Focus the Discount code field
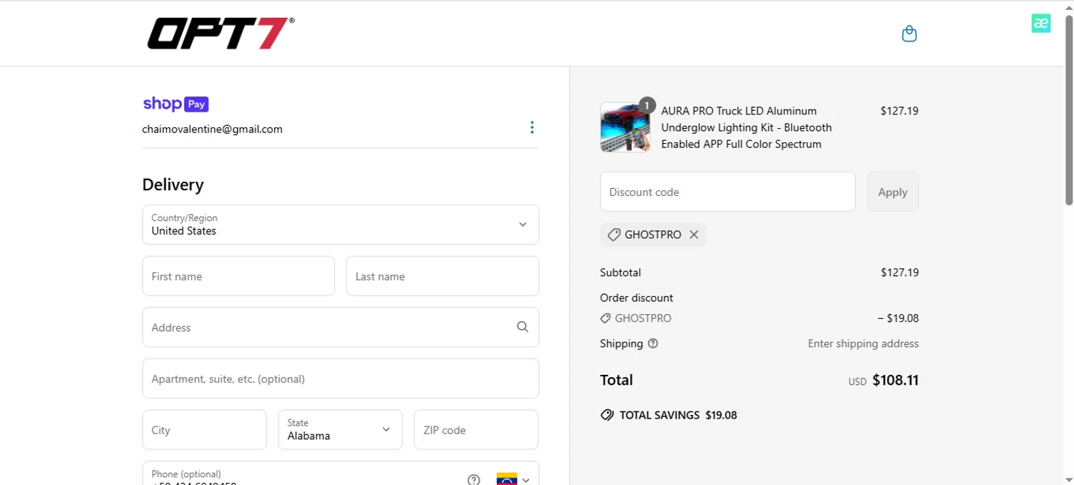 (x=727, y=192)
